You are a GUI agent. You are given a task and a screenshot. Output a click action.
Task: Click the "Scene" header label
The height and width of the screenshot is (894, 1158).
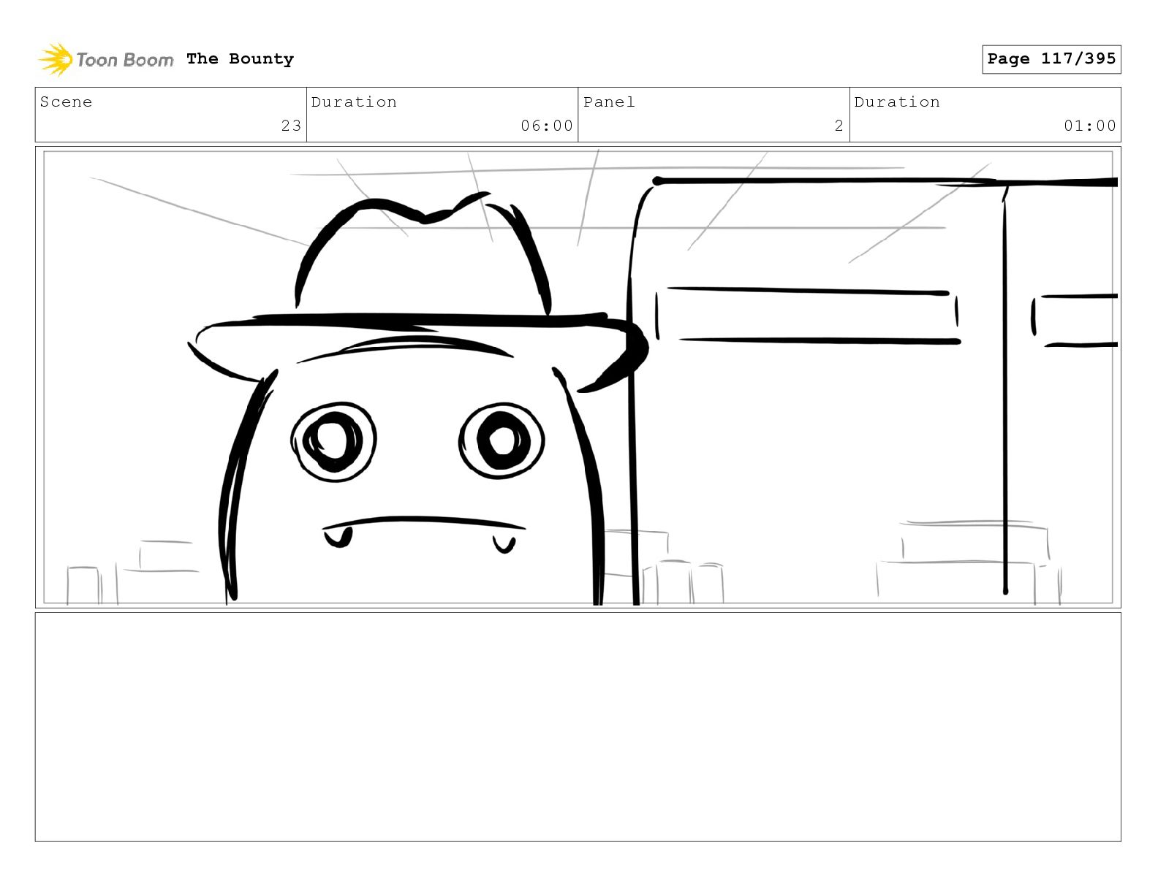(x=66, y=102)
